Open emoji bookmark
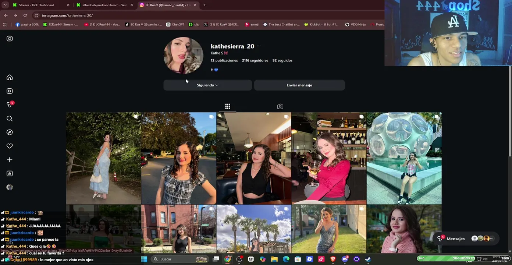This screenshot has width=512, height=265. 252,25
